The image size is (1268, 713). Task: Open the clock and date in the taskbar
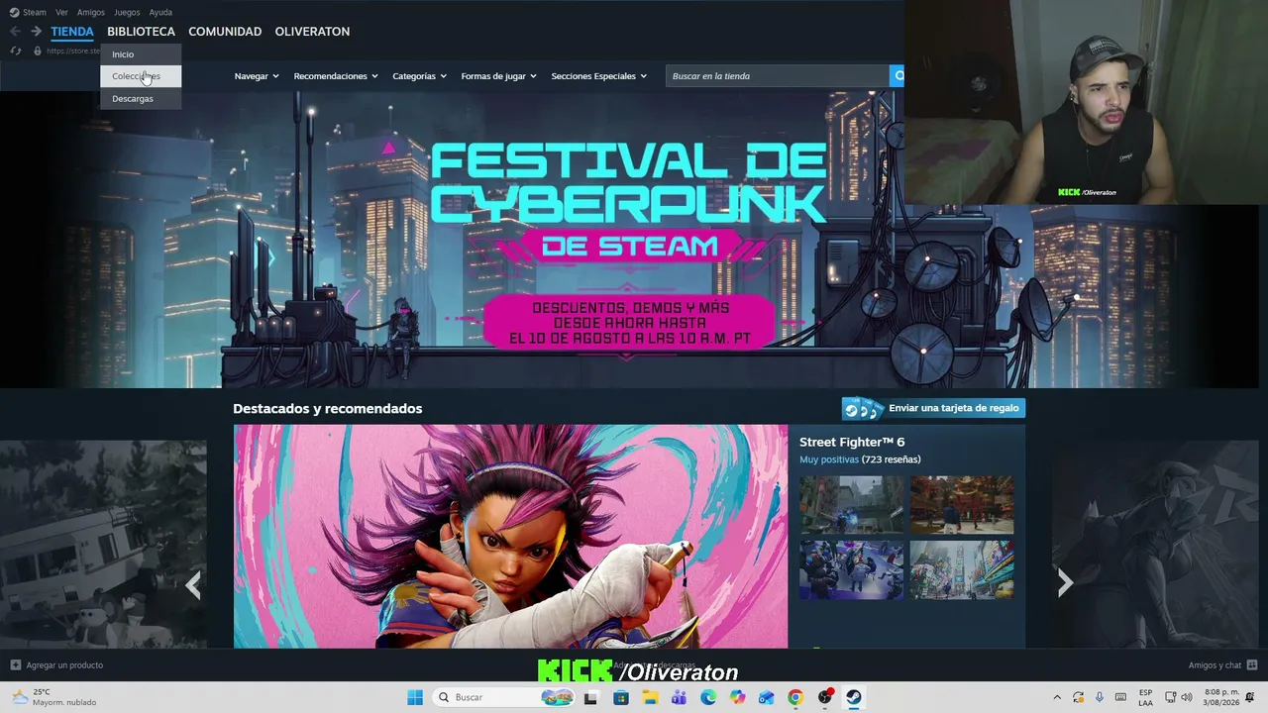1221,697
